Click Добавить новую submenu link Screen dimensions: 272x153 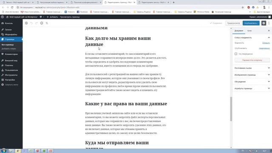coord(8,49)
